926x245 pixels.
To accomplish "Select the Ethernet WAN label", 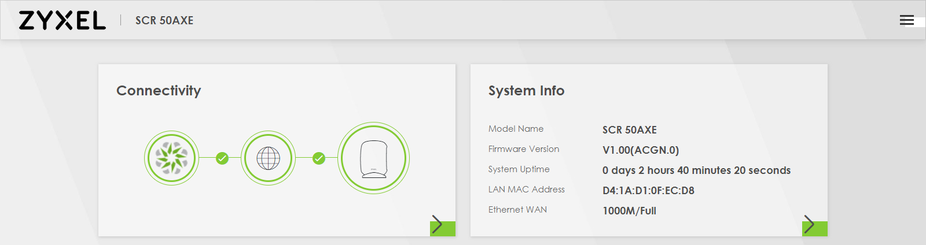I will (517, 210).
